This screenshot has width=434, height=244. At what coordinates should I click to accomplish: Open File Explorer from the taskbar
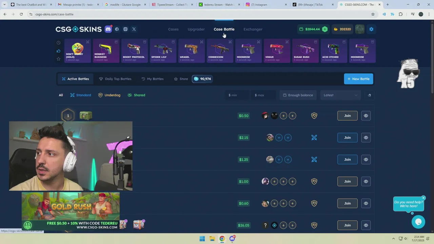(x=212, y=239)
